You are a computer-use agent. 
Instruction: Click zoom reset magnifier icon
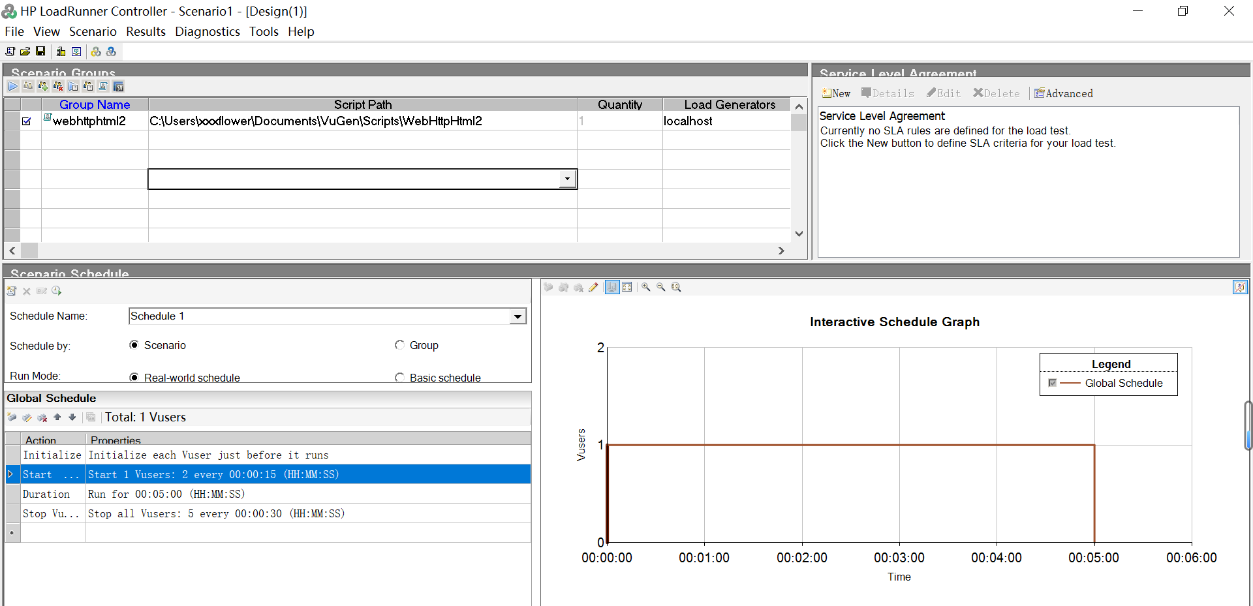click(676, 287)
